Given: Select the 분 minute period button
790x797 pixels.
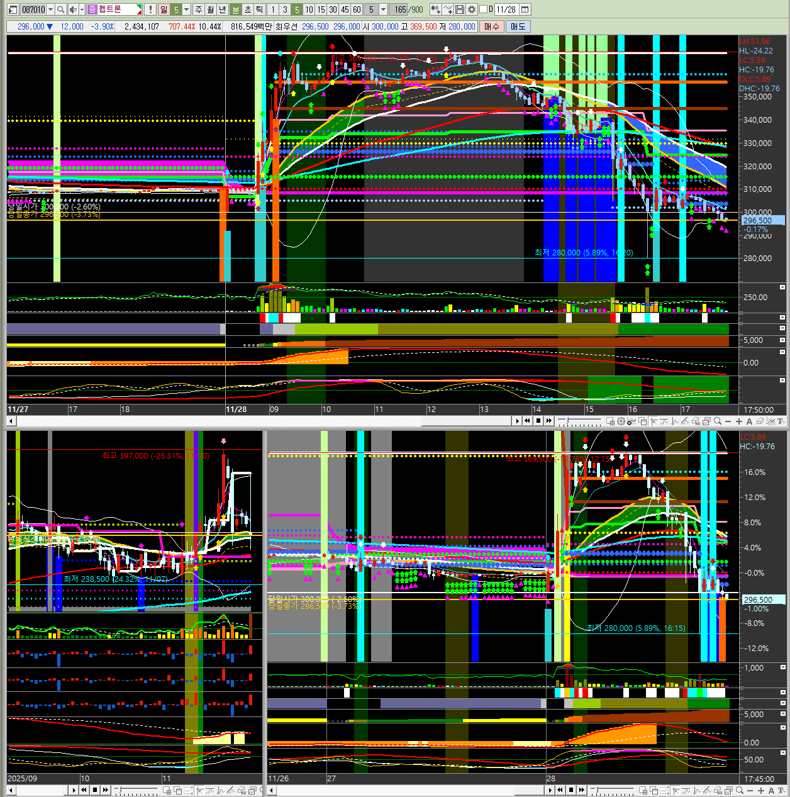Looking at the screenshot, I should click(236, 9).
